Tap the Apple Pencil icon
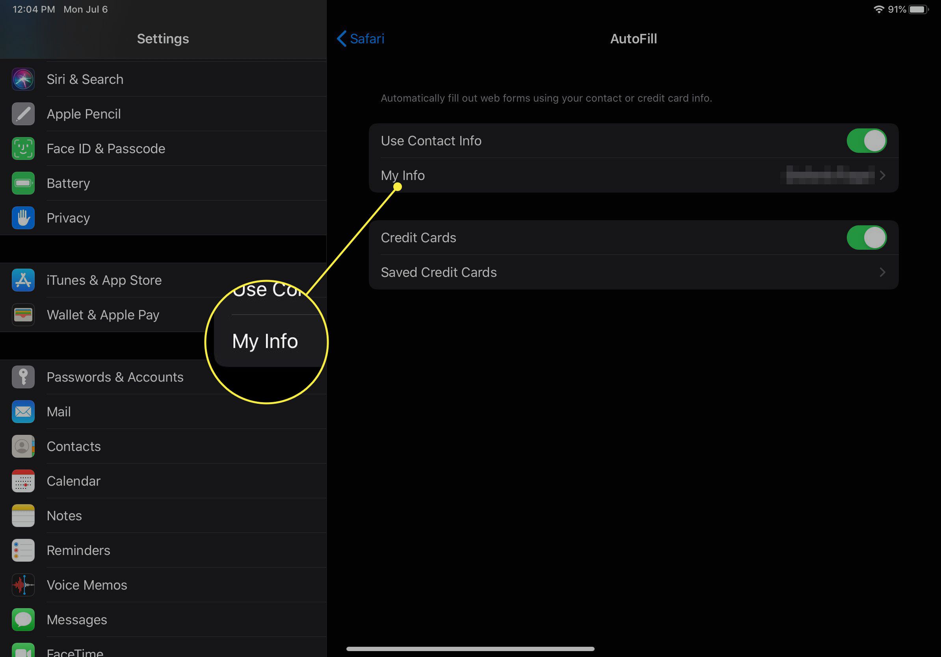The image size is (941, 657). (23, 114)
